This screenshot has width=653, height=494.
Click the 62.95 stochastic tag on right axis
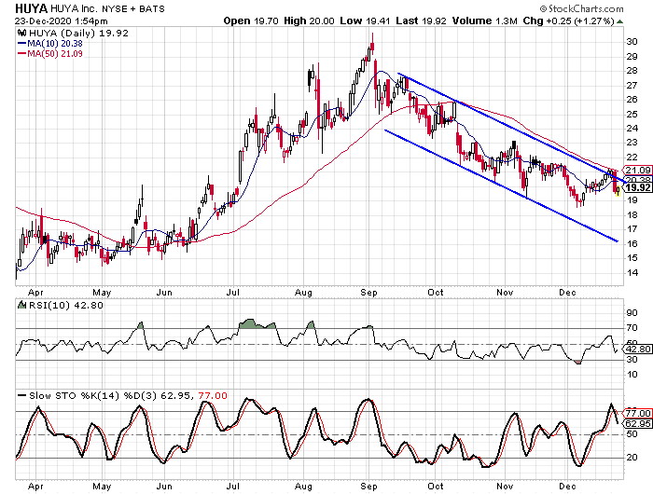tap(637, 424)
